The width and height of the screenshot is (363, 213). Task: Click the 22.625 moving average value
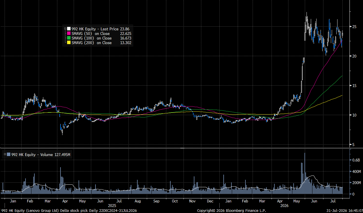tap(126, 33)
